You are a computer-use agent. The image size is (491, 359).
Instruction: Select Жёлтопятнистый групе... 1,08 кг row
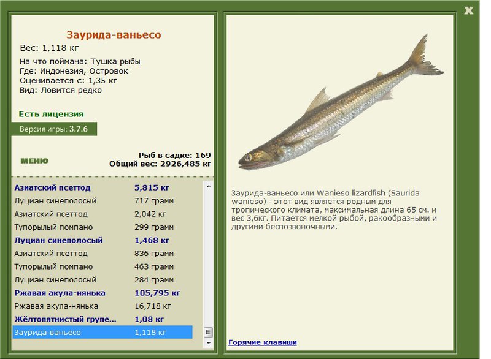[102, 319]
